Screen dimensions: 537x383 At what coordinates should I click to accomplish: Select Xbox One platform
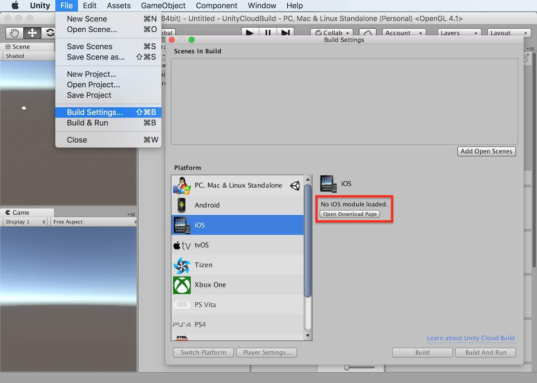coord(237,285)
